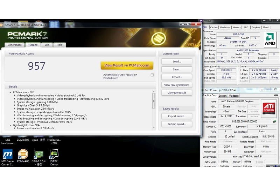
Task: Open the About tab in CPU-Z
Action: [266, 28]
